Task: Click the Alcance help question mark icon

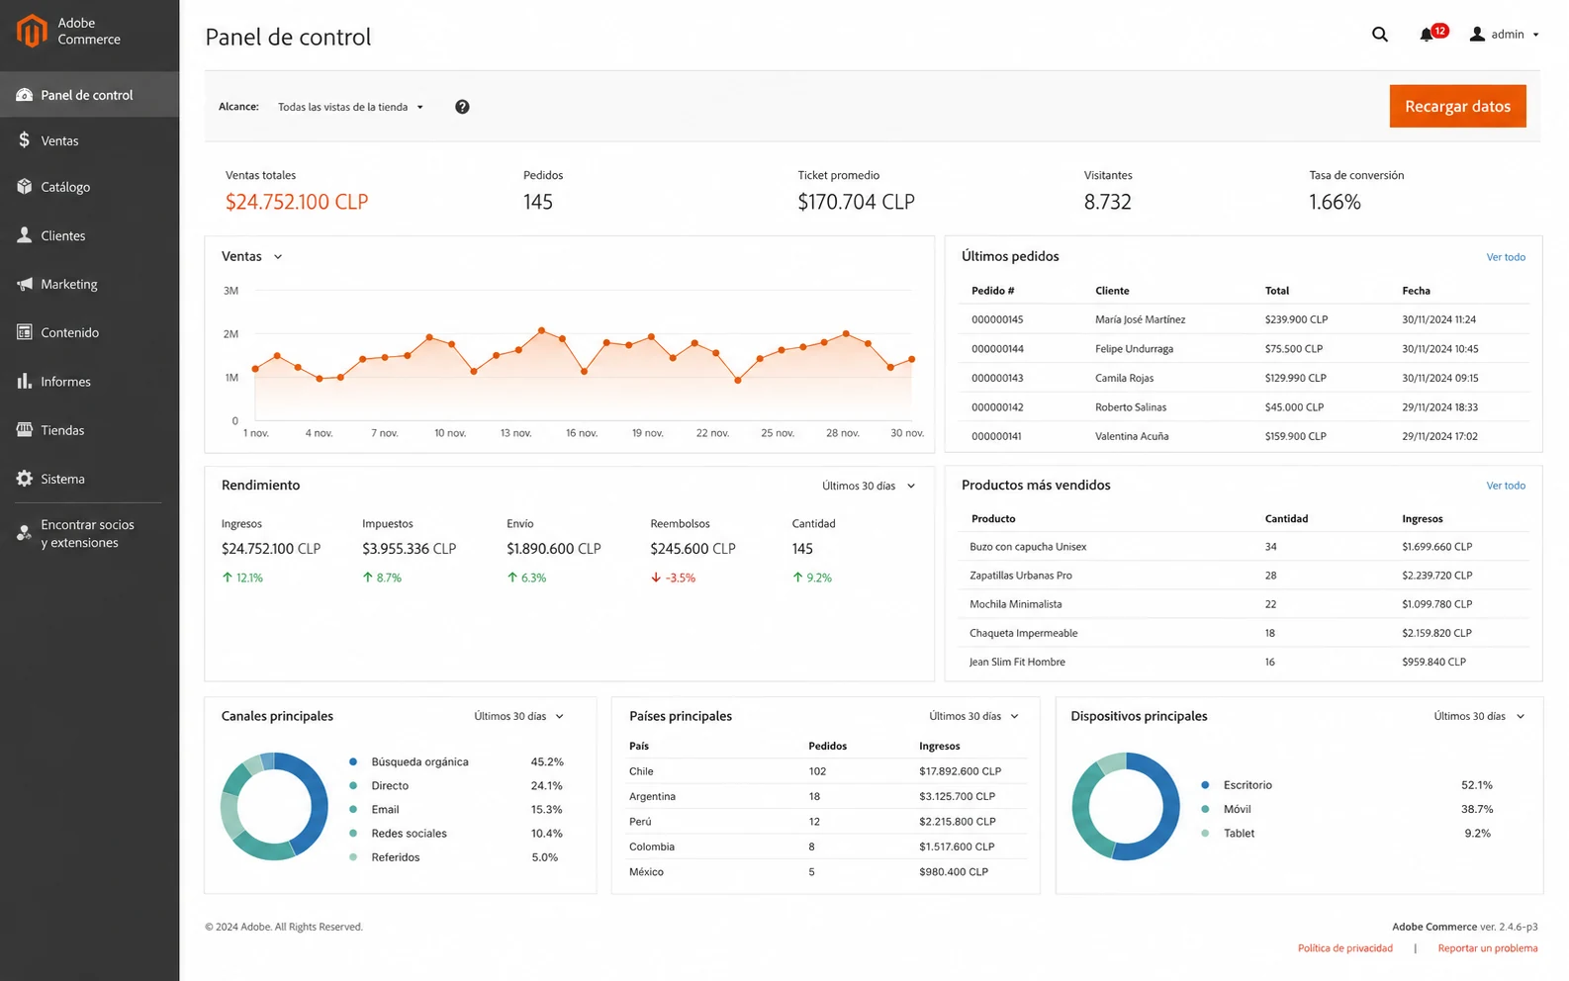Action: [462, 107]
